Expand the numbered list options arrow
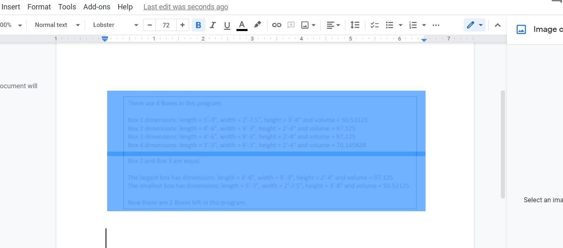The height and width of the screenshot is (248, 563). click(424, 25)
